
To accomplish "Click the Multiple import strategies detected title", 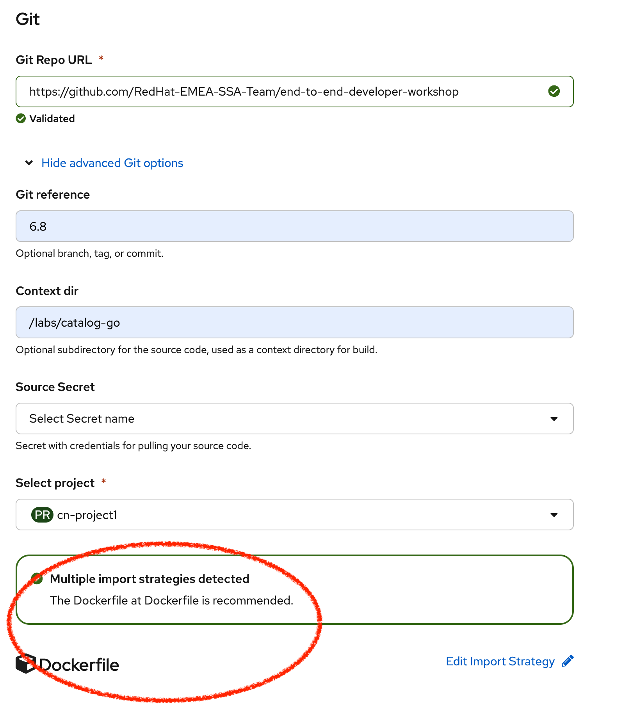I will [x=150, y=579].
